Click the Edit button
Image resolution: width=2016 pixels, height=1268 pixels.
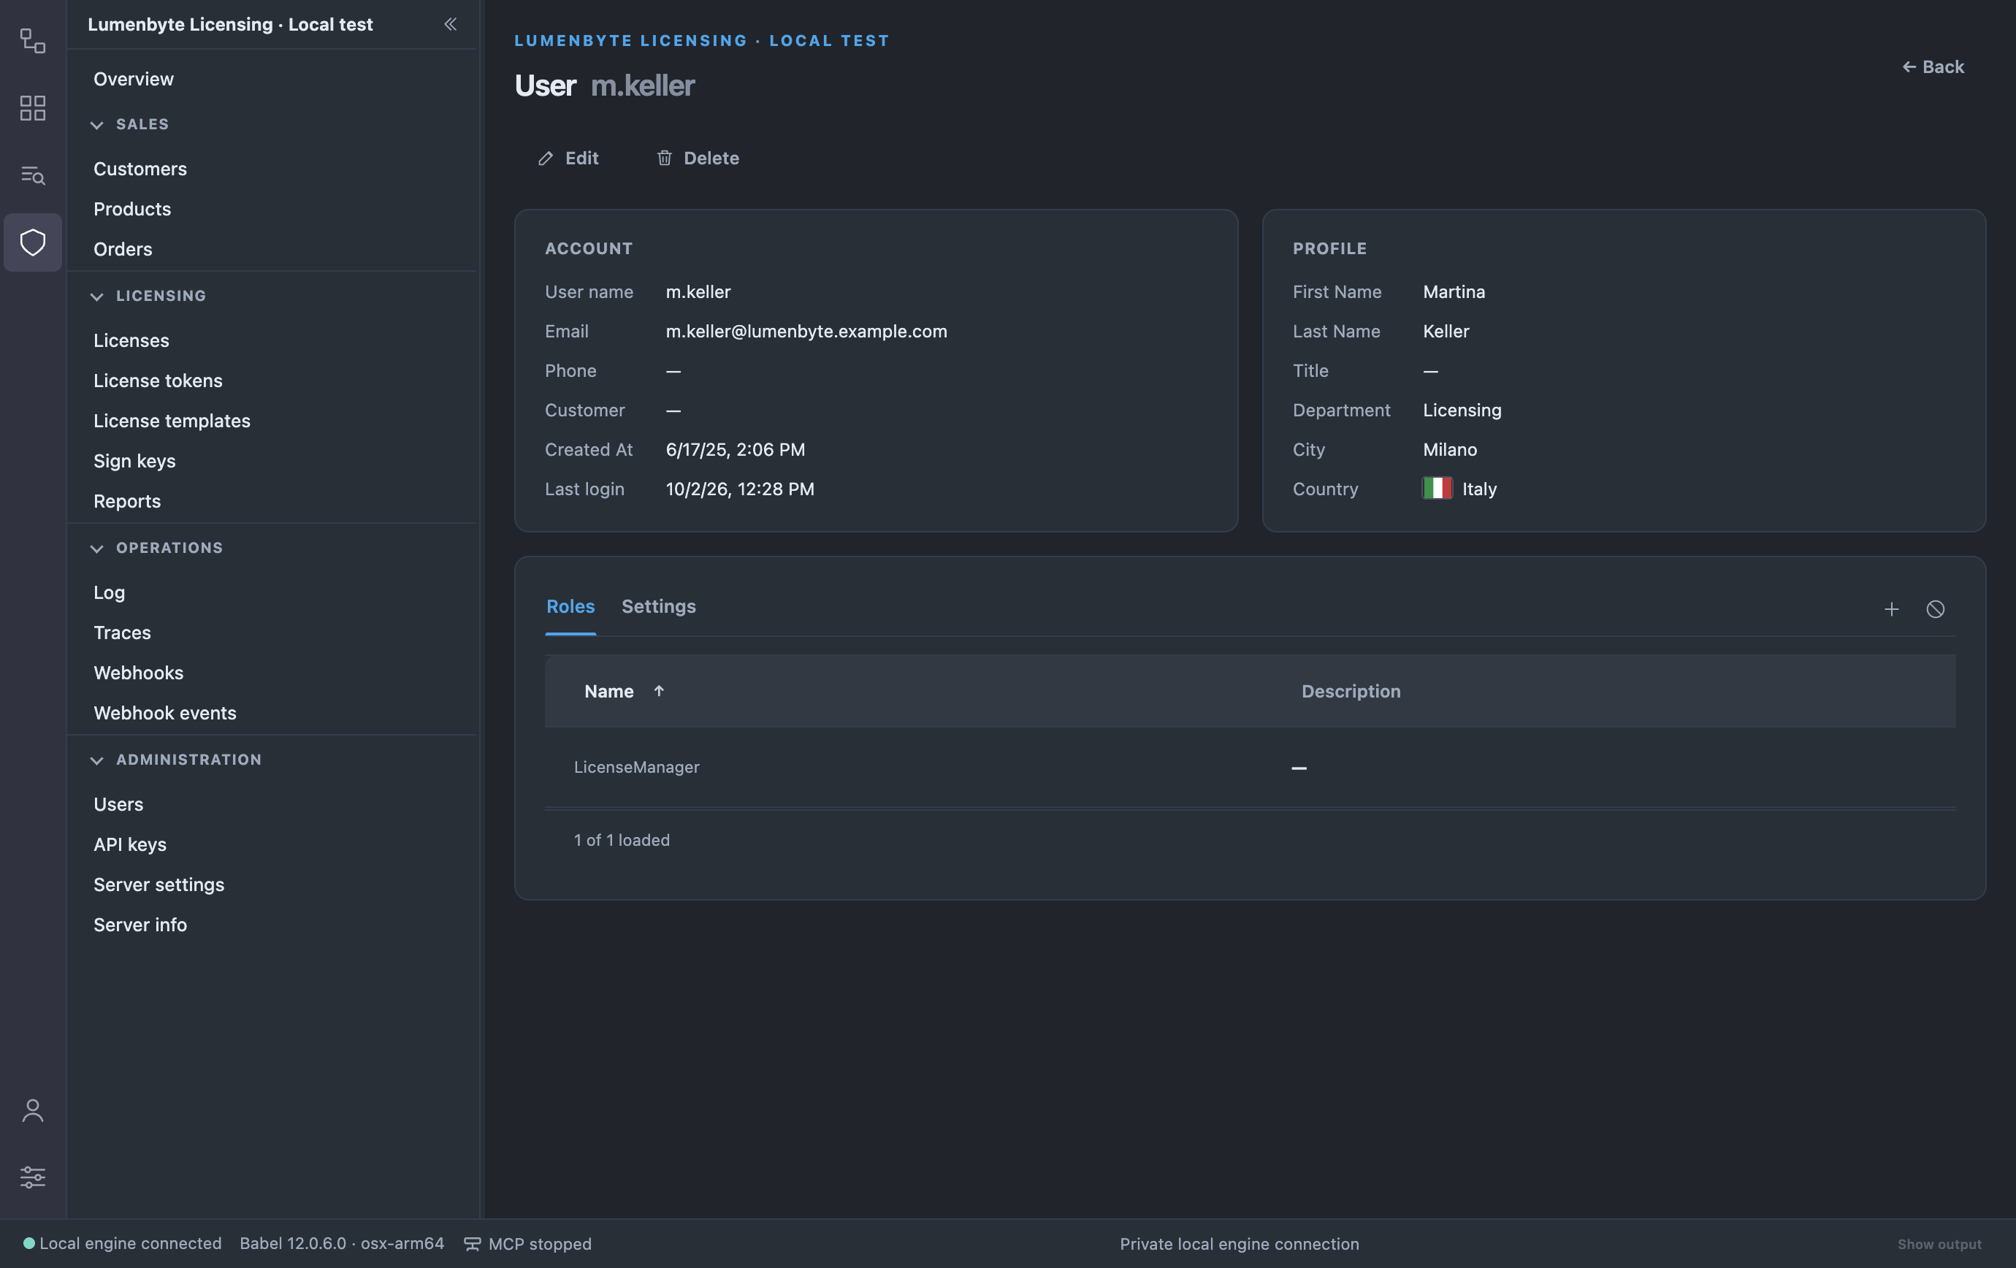click(x=568, y=158)
